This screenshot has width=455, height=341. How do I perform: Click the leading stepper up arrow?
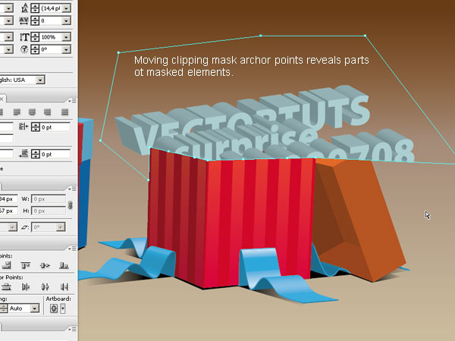35,6
